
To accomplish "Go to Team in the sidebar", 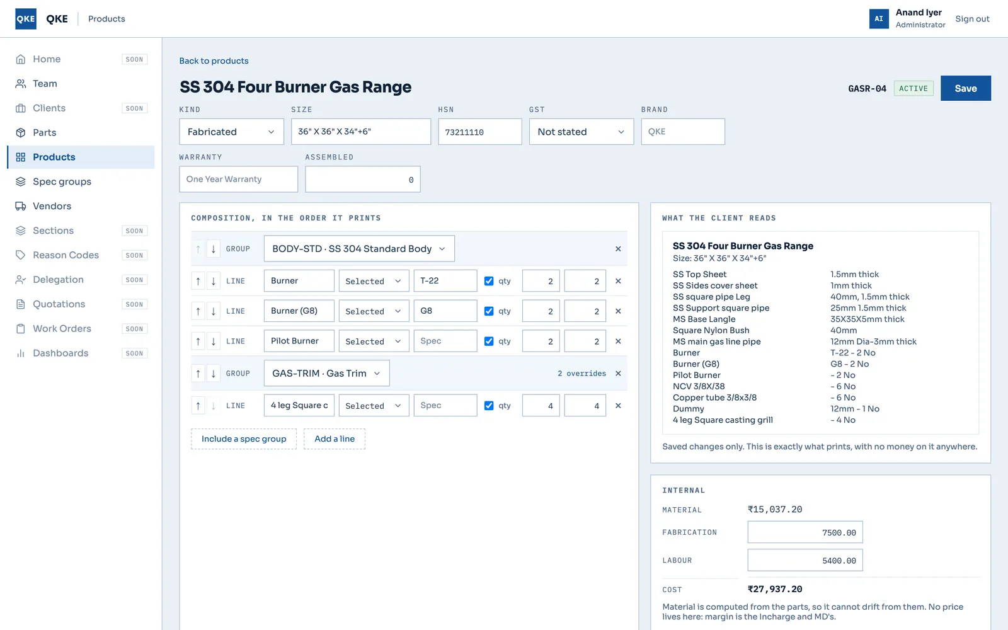I will coord(81,84).
